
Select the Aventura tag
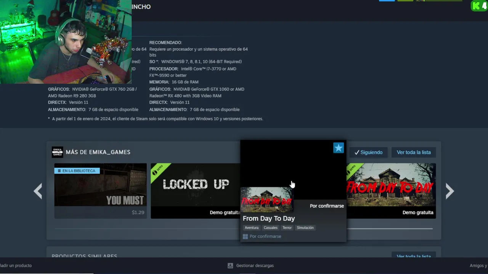pyautogui.click(x=252, y=228)
